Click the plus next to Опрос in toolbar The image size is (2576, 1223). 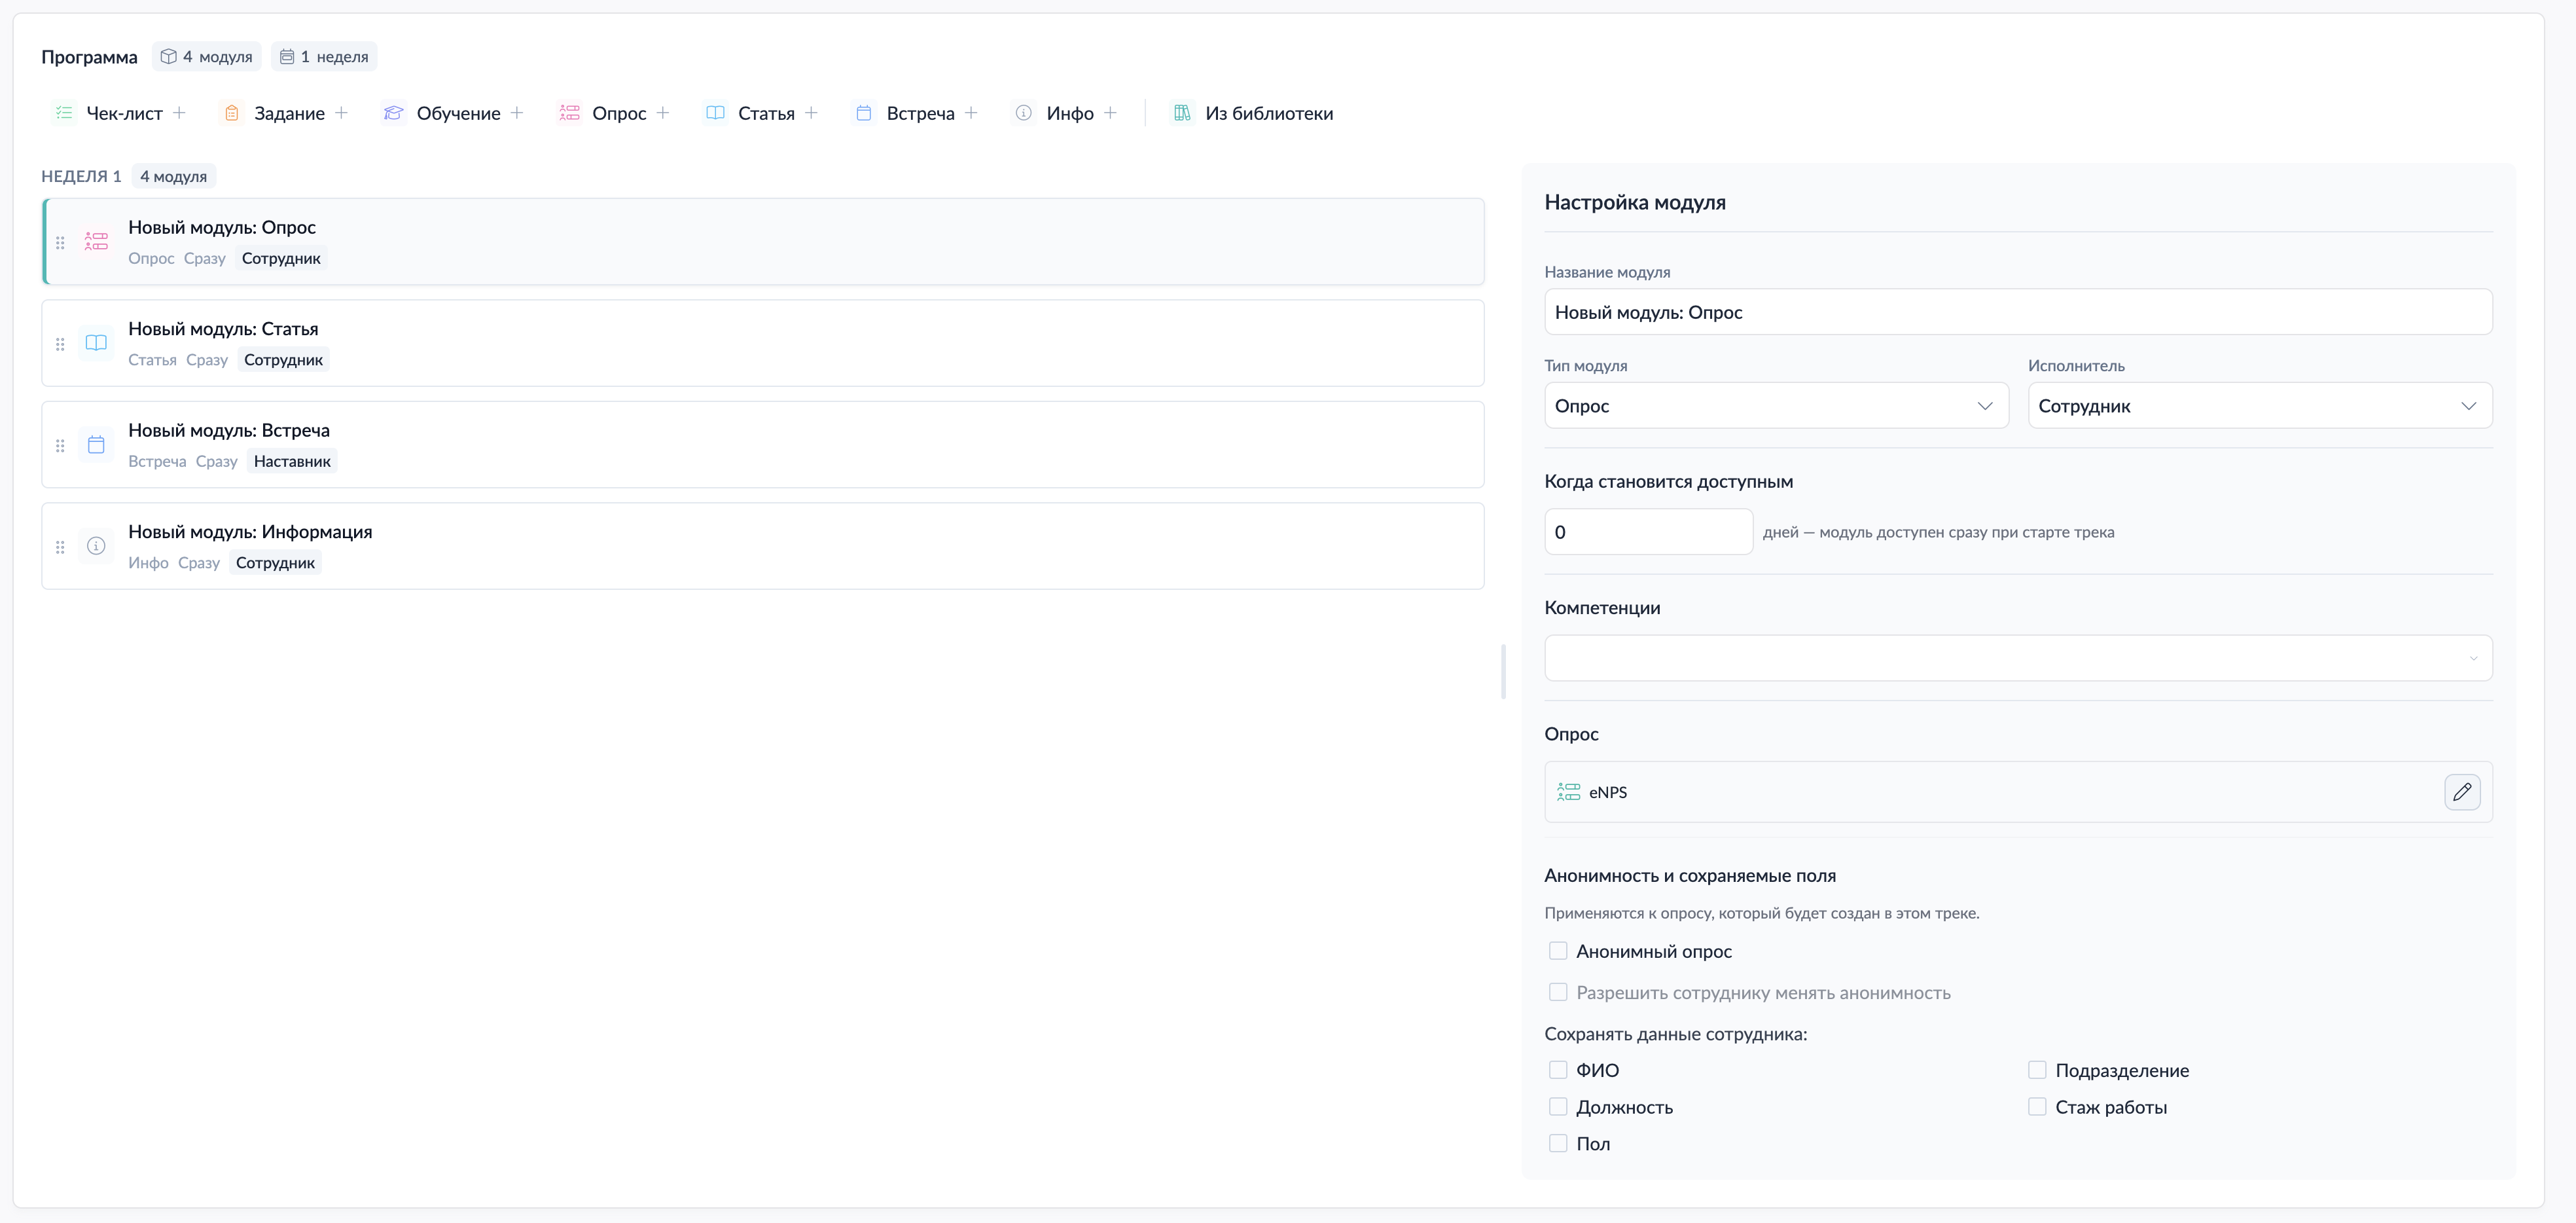coord(663,113)
